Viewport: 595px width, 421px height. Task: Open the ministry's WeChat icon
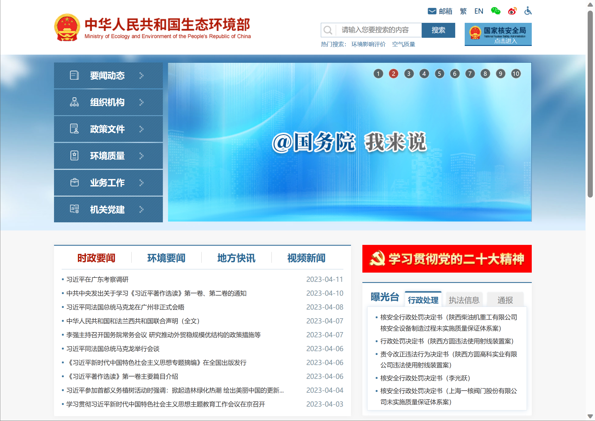click(495, 11)
